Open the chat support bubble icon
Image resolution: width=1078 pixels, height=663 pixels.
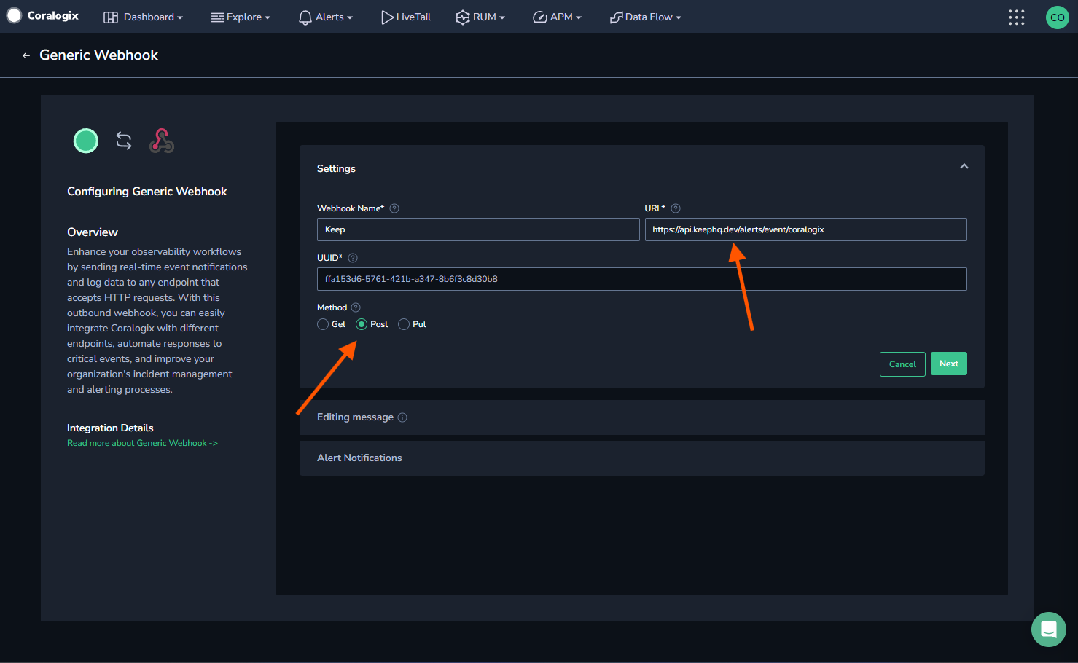click(x=1049, y=629)
